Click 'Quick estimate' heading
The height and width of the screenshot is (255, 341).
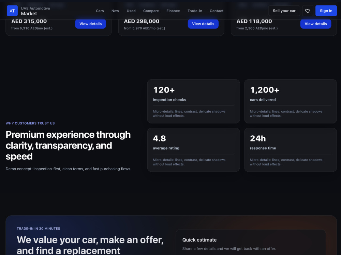click(199, 240)
